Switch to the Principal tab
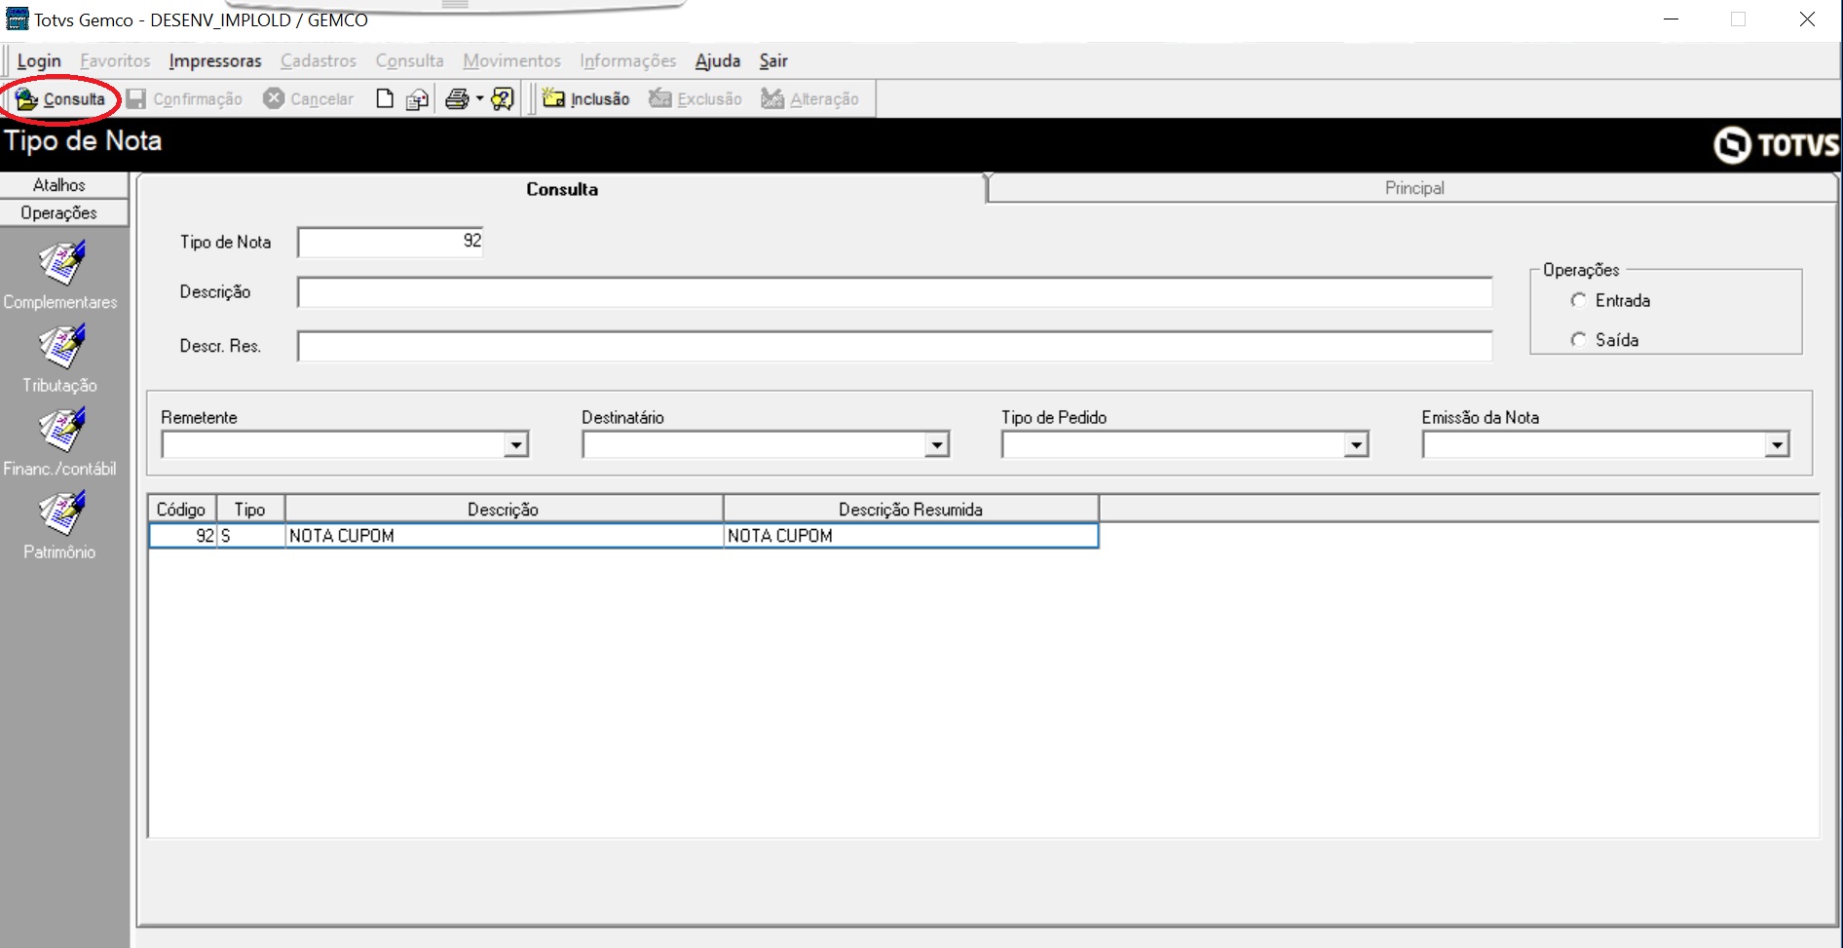The width and height of the screenshot is (1843, 948). click(x=1414, y=188)
